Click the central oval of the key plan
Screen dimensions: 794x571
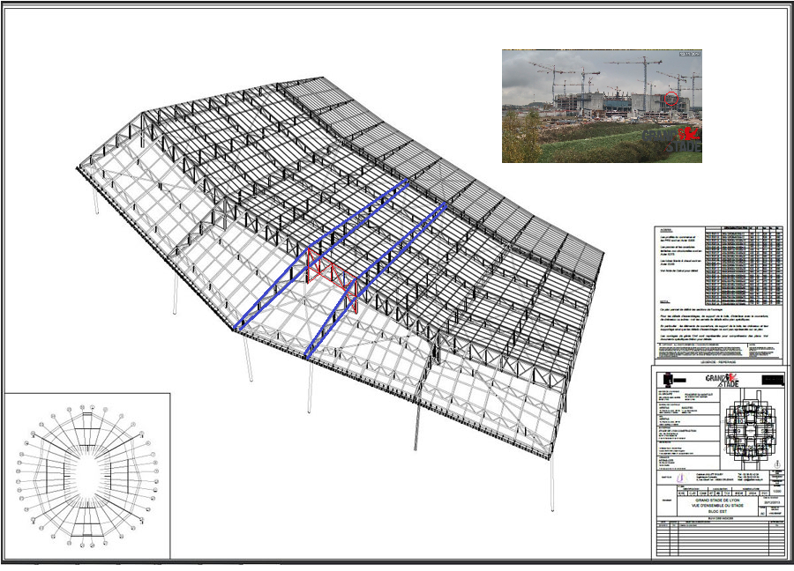[x=86, y=475]
